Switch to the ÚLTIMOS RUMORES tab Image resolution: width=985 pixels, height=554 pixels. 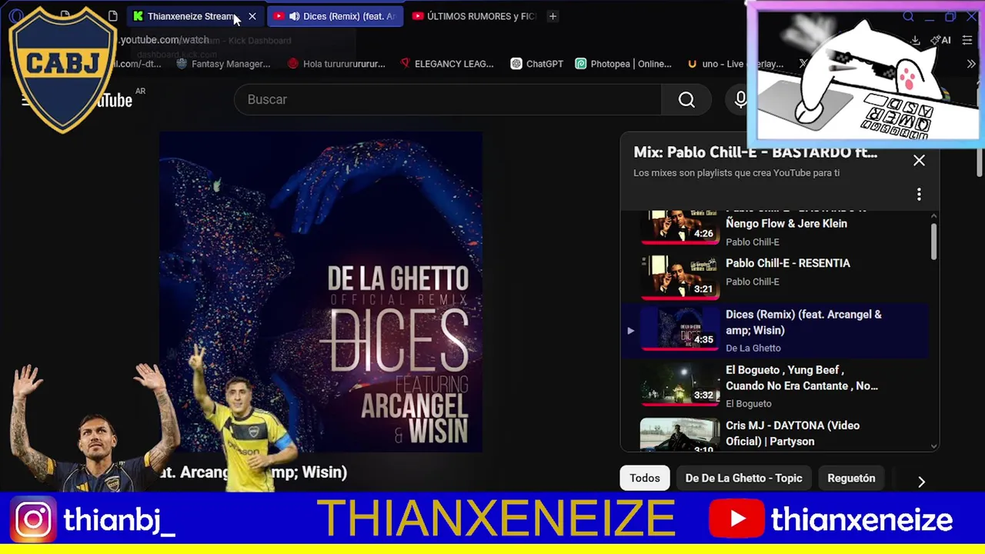pos(474,16)
